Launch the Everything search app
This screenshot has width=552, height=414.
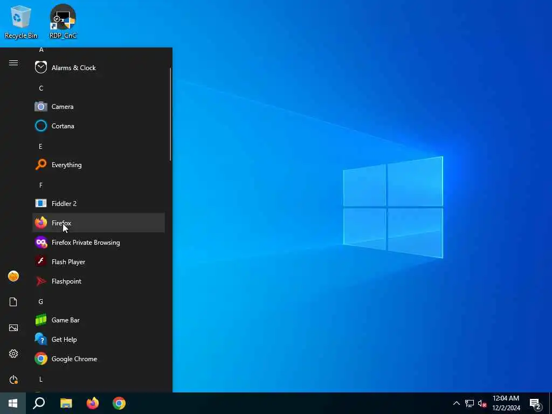coord(99,165)
